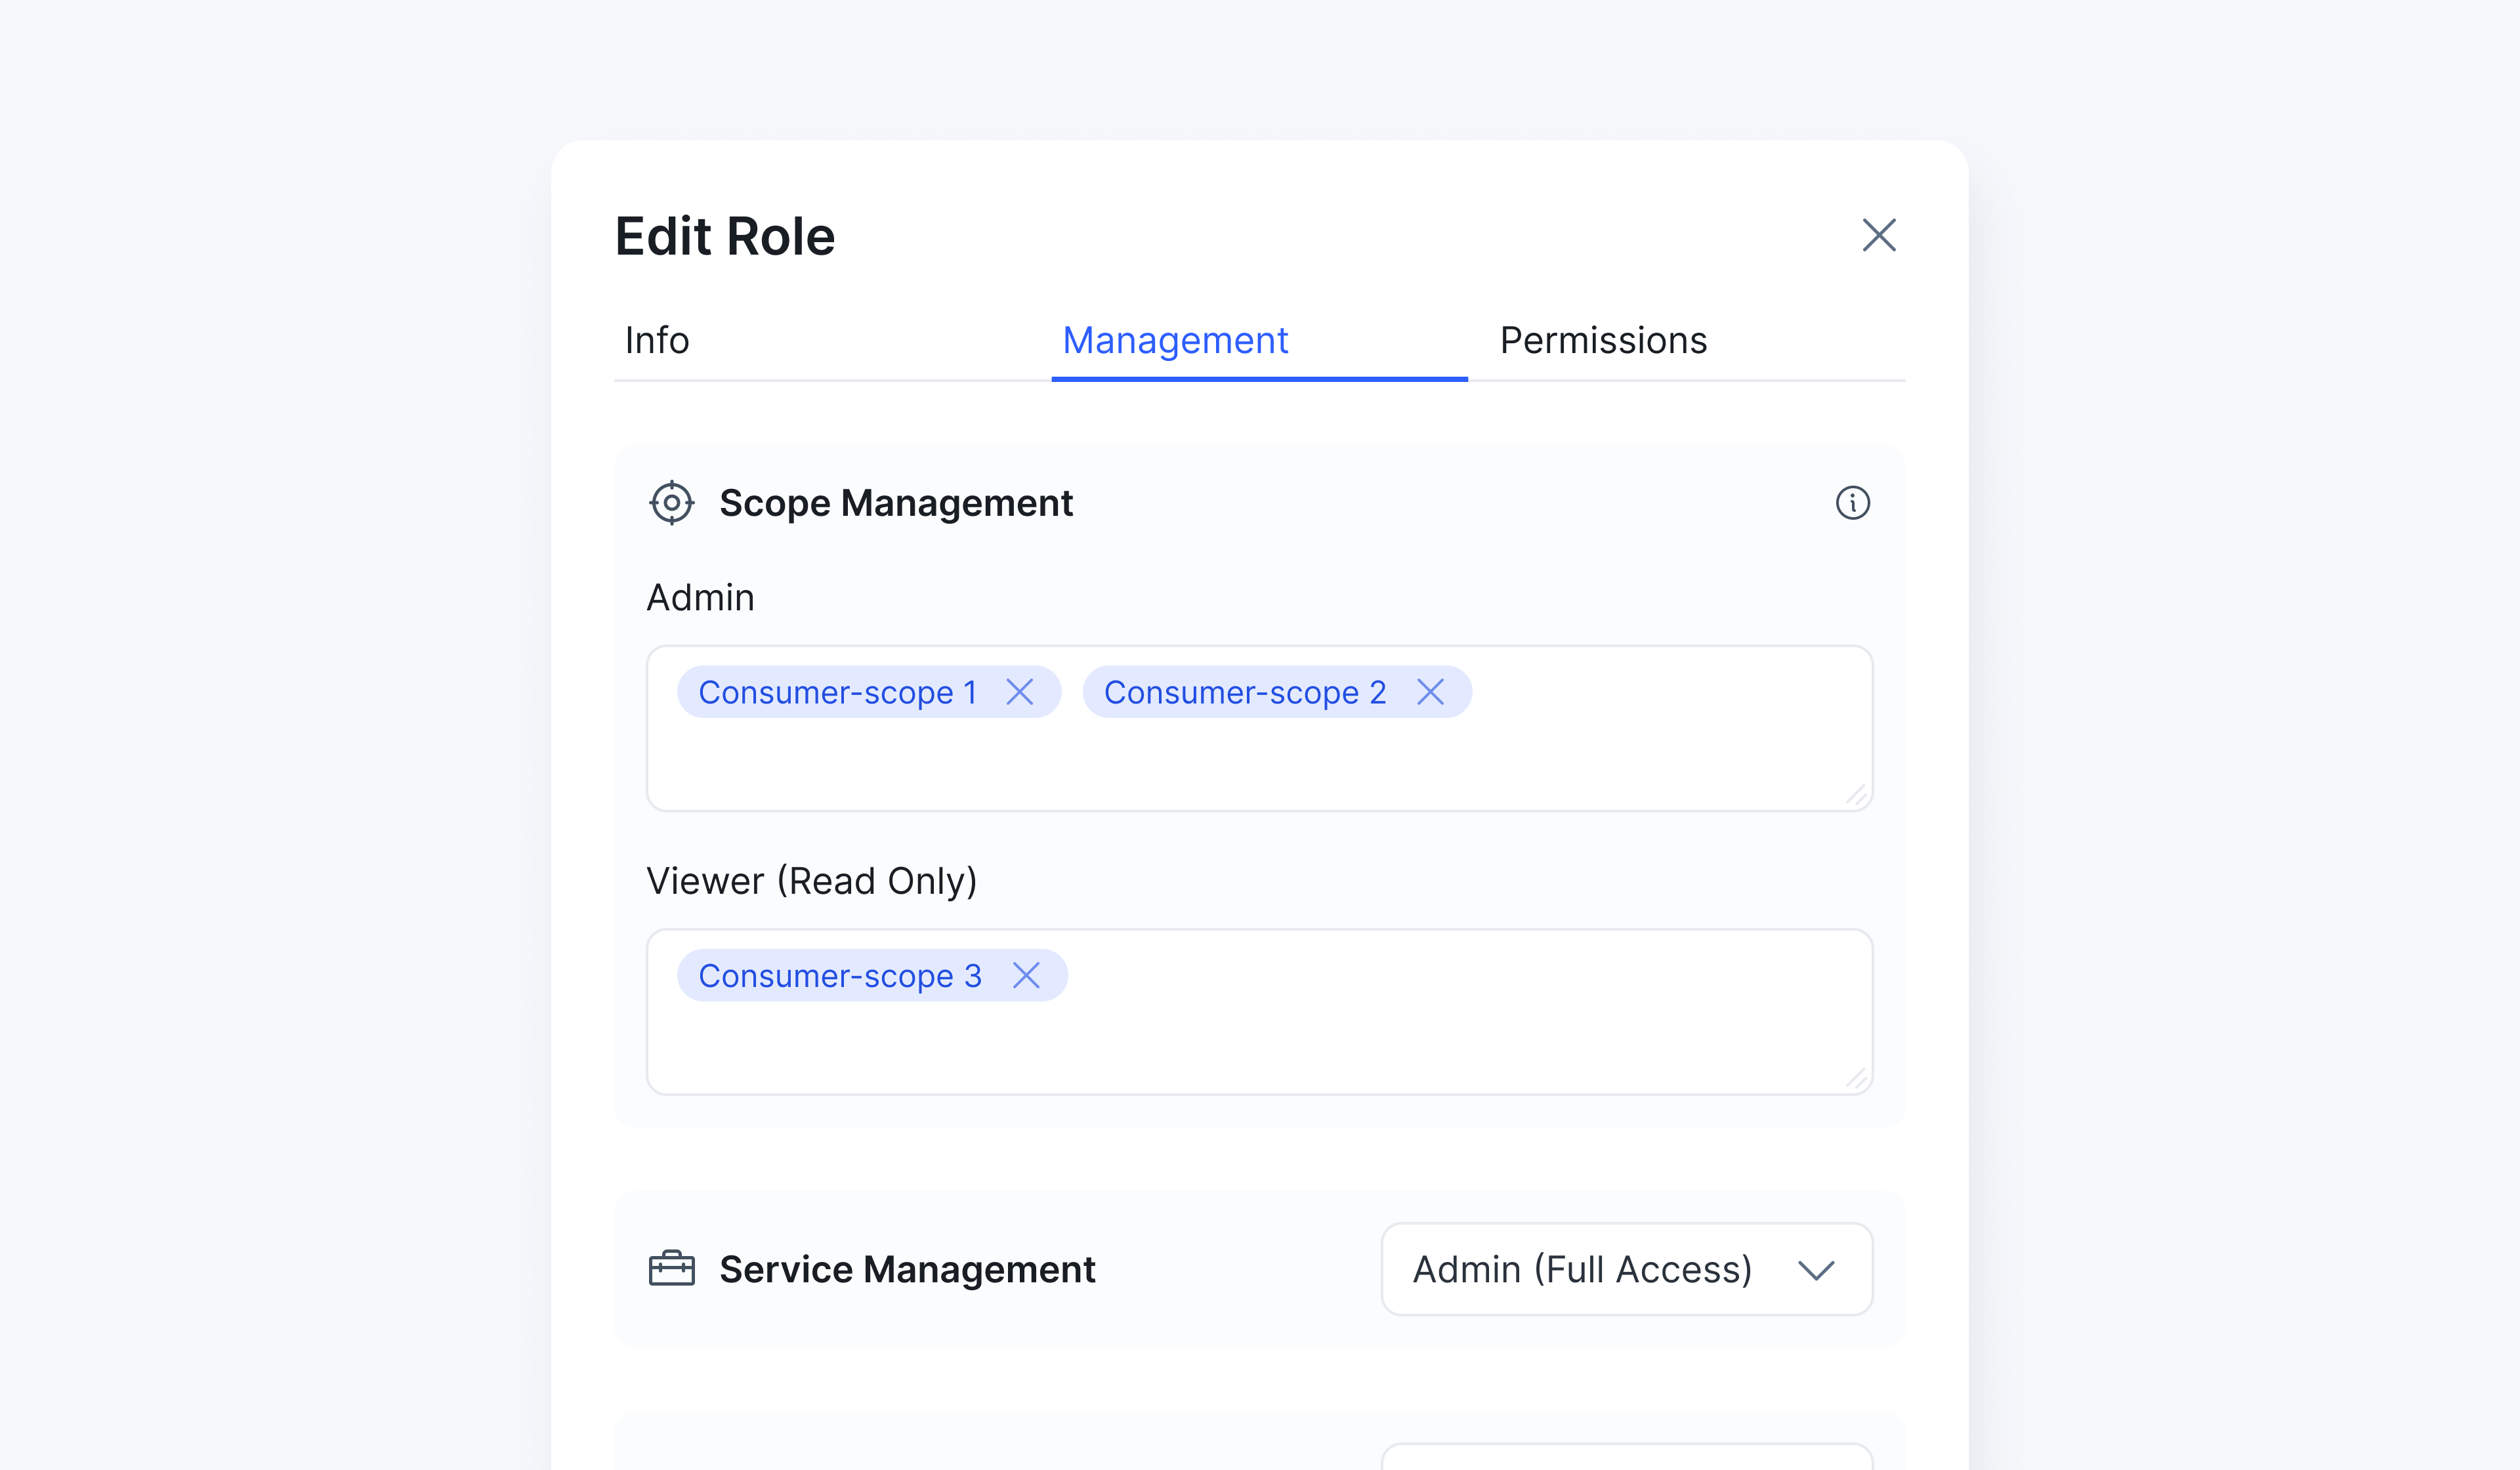Click resize handle of Viewer scopes box

[1856, 1079]
